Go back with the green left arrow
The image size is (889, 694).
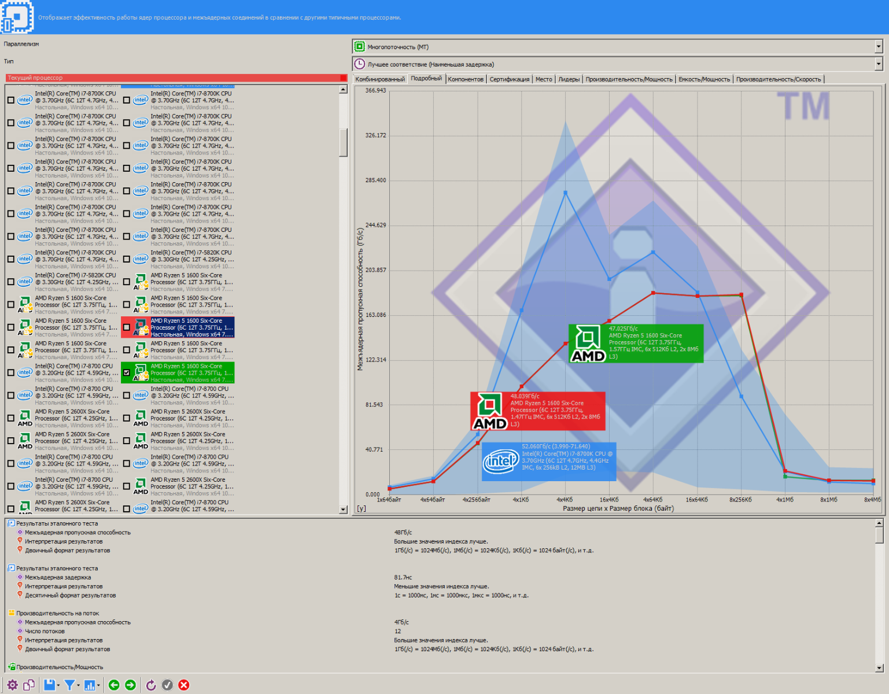[x=114, y=685]
